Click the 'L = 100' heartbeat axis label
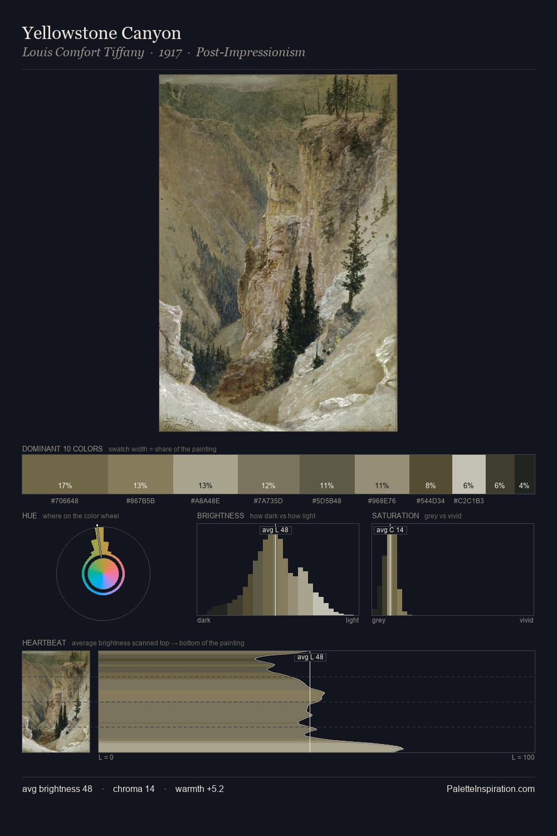 pos(523,757)
